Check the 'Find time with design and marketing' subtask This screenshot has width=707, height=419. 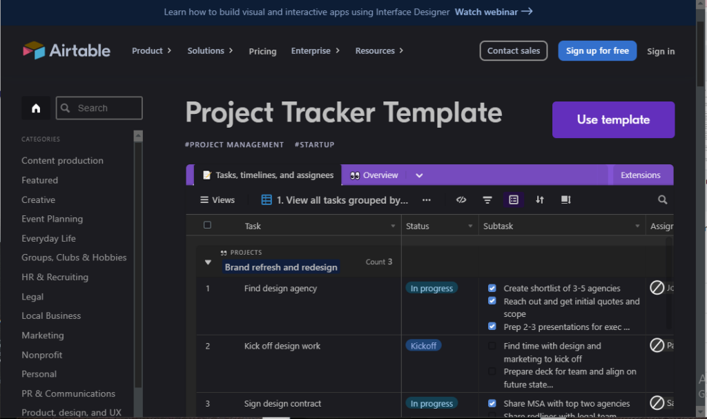492,346
